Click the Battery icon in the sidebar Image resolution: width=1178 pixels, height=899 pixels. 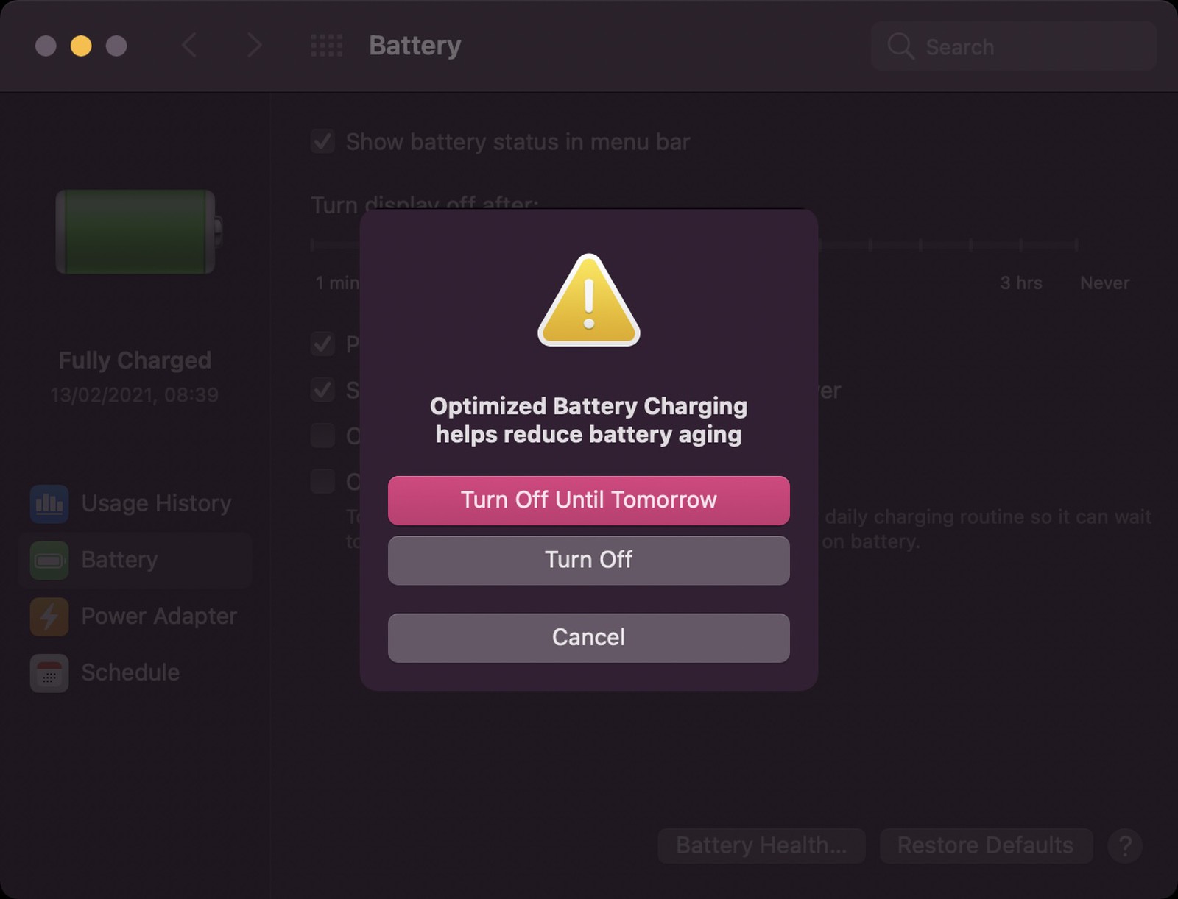[49, 560]
